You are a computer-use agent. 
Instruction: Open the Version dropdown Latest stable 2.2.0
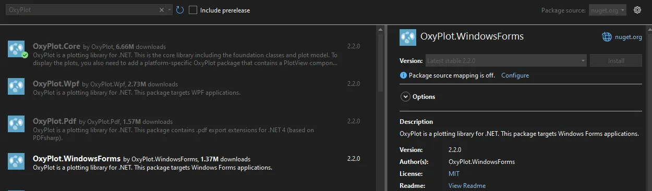pos(506,60)
